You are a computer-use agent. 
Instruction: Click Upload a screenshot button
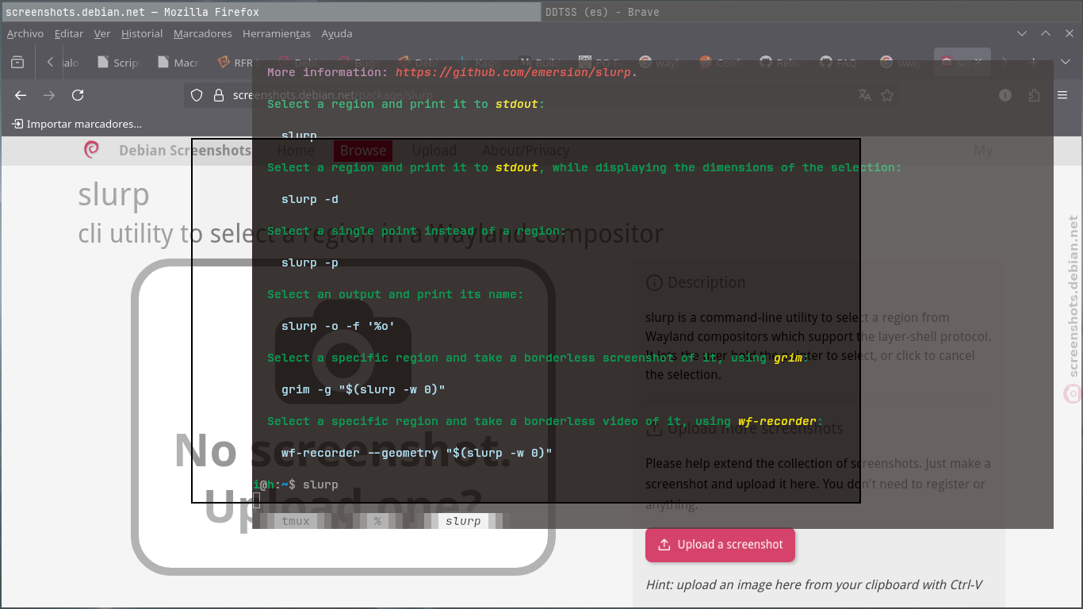pos(720,545)
